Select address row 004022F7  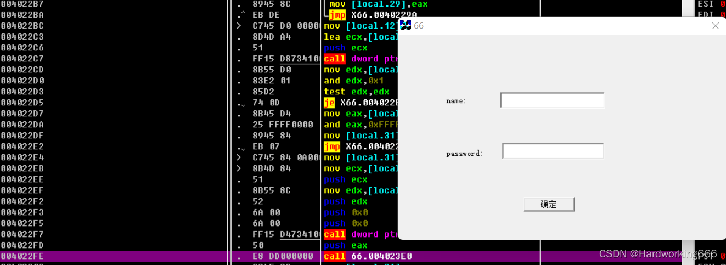(x=22, y=234)
